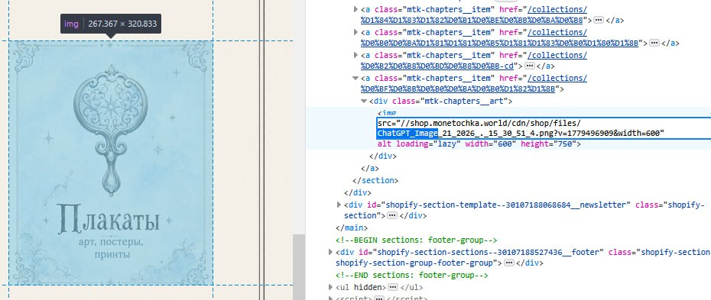The height and width of the screenshot is (300, 711).
Task: Collapse the expanded anchor with B0%D1%82%D1%8B href
Action: [x=356, y=78]
